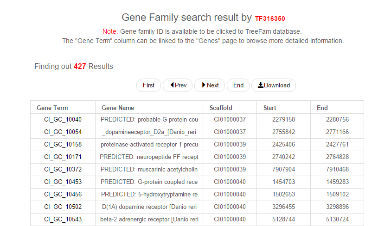Open gene term CI_GC_10372
This screenshot has height=226, width=378.
(63, 169)
